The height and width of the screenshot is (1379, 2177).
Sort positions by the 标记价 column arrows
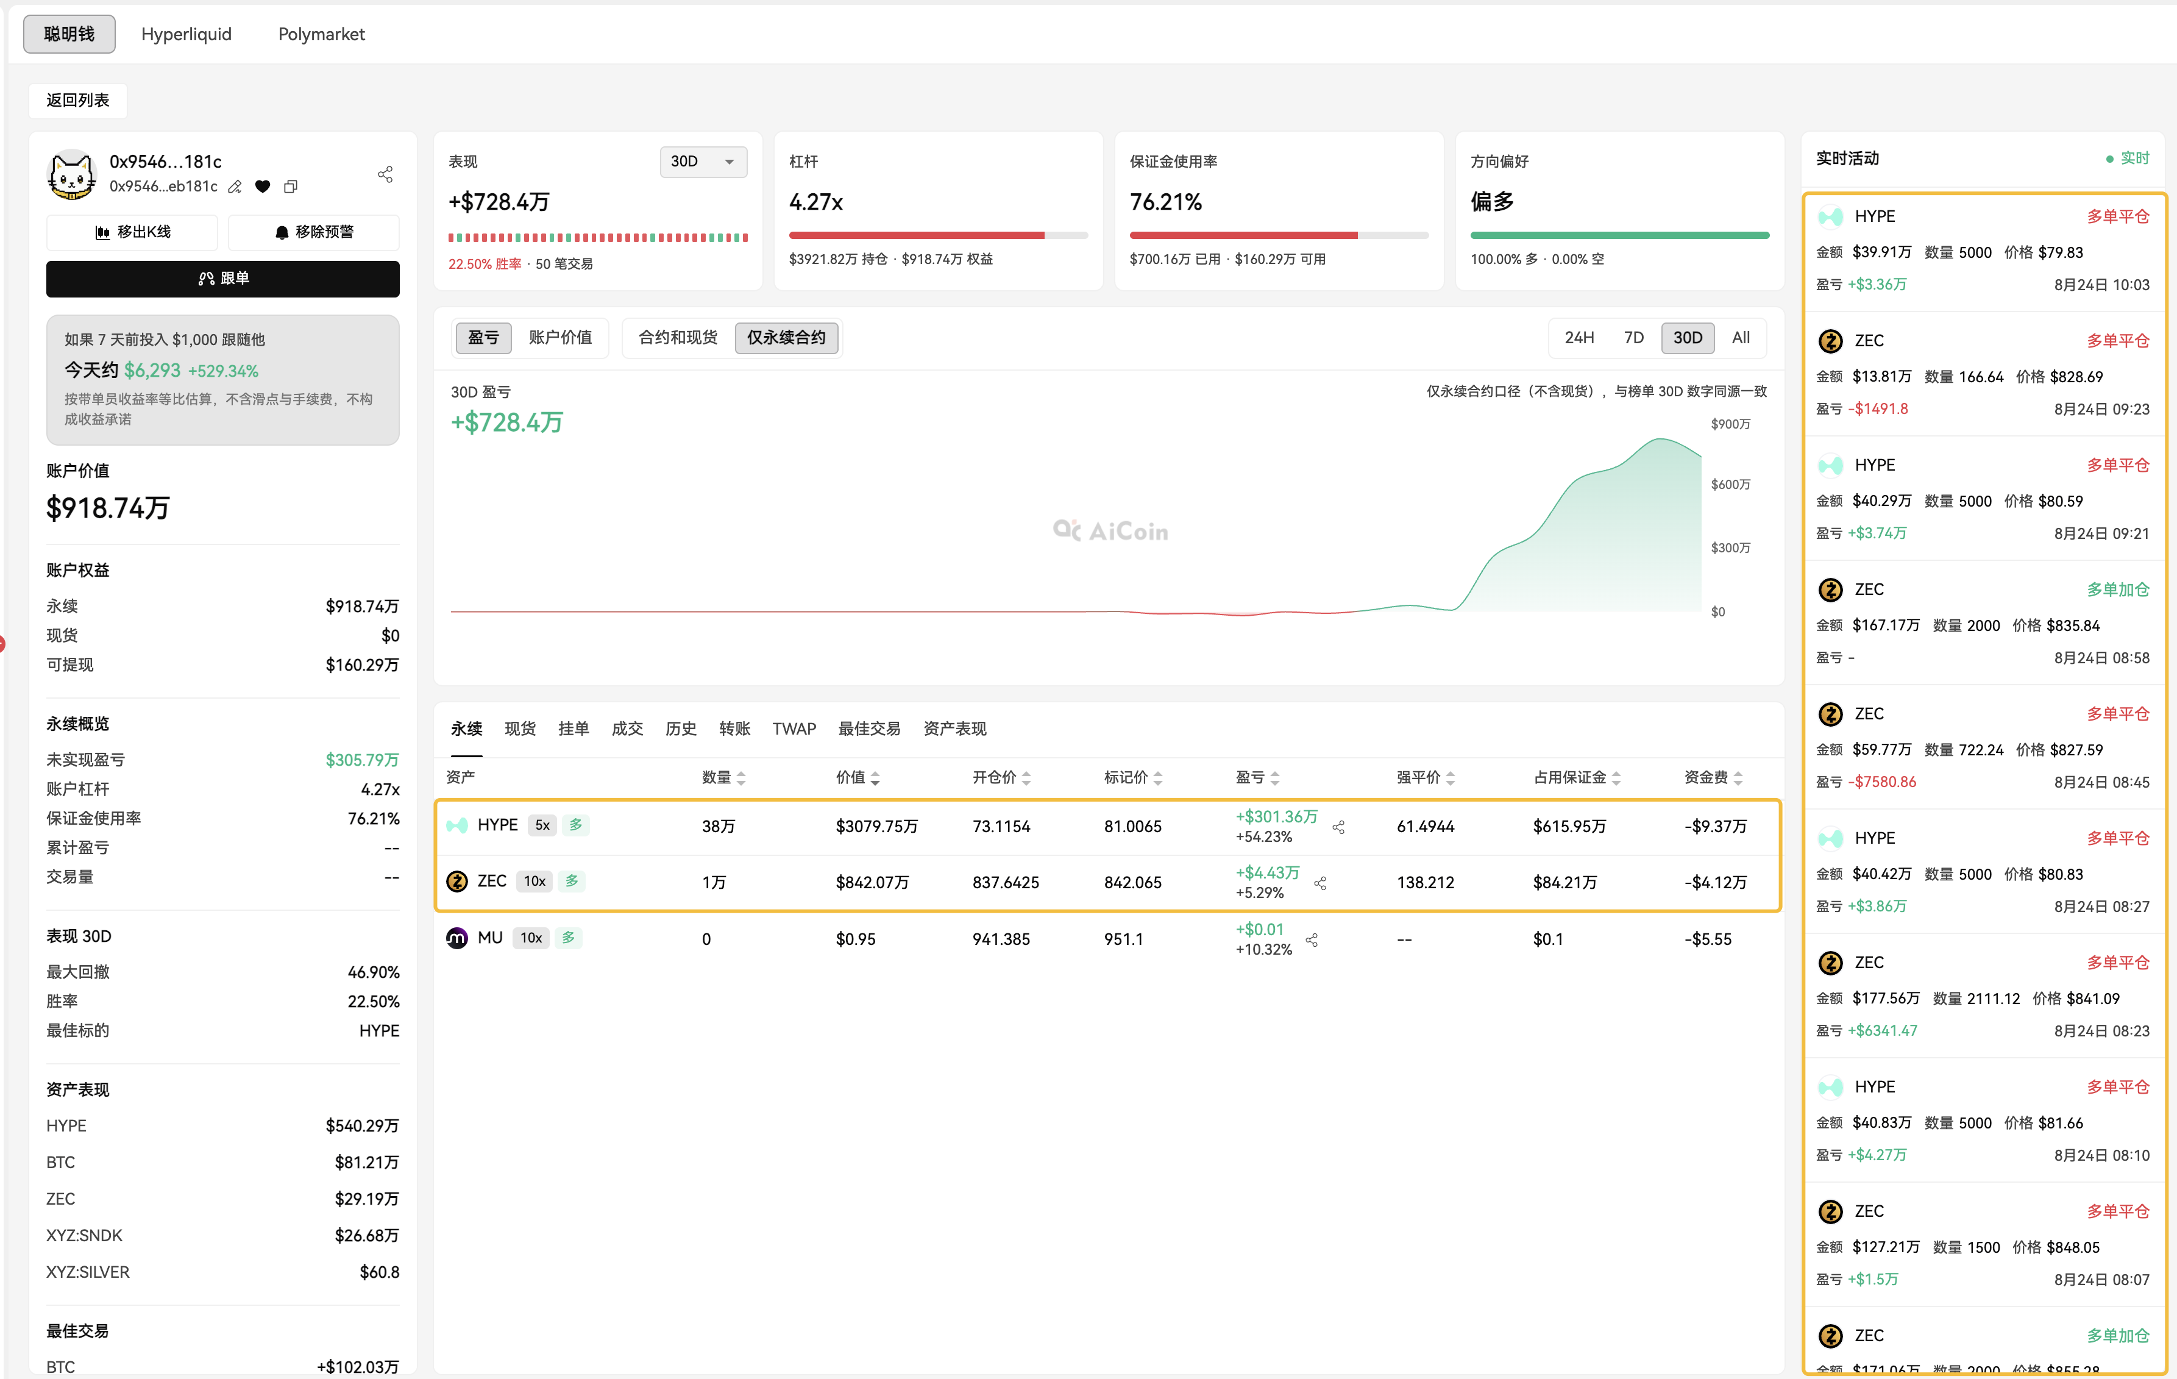point(1158,778)
